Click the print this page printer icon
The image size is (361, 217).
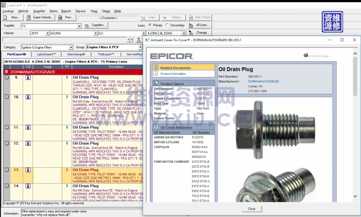click(x=306, y=55)
